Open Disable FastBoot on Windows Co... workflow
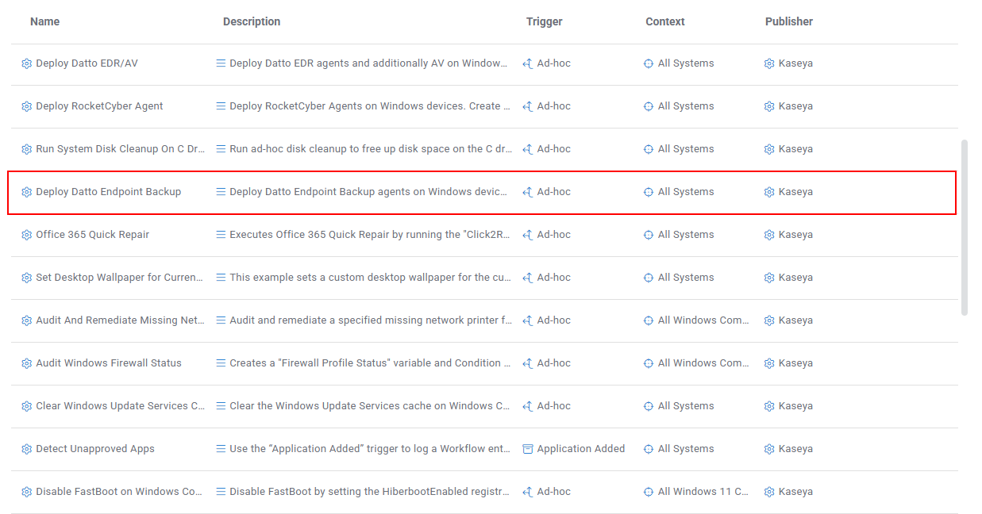The height and width of the screenshot is (514, 982). (x=120, y=492)
